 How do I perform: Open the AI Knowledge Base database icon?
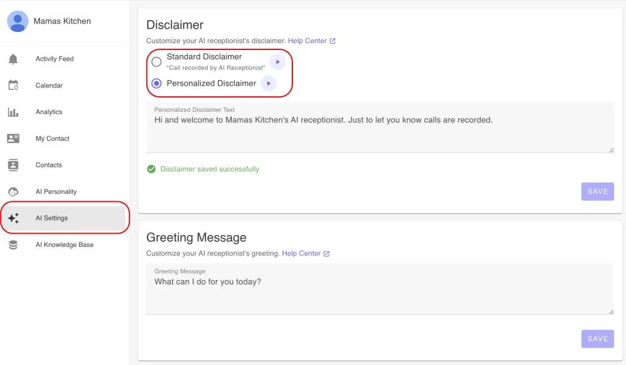(13, 244)
